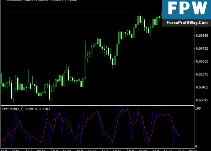Click the 0.68575 price scale label
The height and width of the screenshot is (151, 211).
coord(202,74)
